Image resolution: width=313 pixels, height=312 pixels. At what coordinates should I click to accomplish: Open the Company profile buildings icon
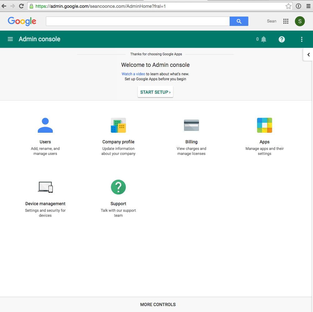click(118, 125)
